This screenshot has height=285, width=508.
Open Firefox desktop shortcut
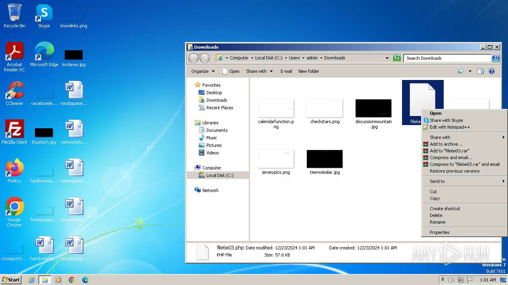pos(14,171)
